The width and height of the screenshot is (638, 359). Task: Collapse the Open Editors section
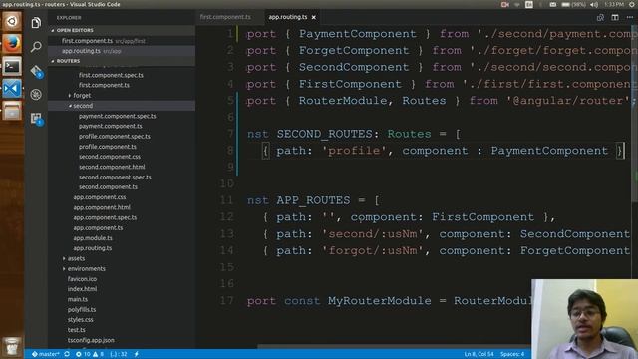tap(75, 30)
